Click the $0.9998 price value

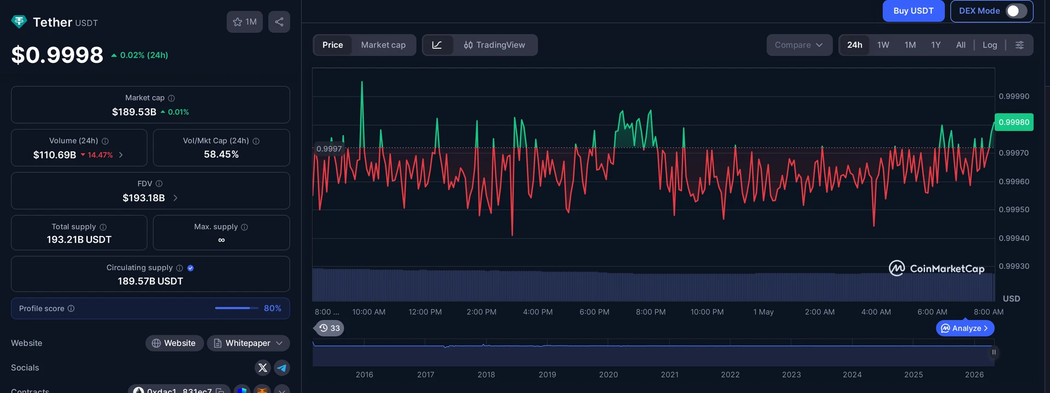[x=57, y=55]
